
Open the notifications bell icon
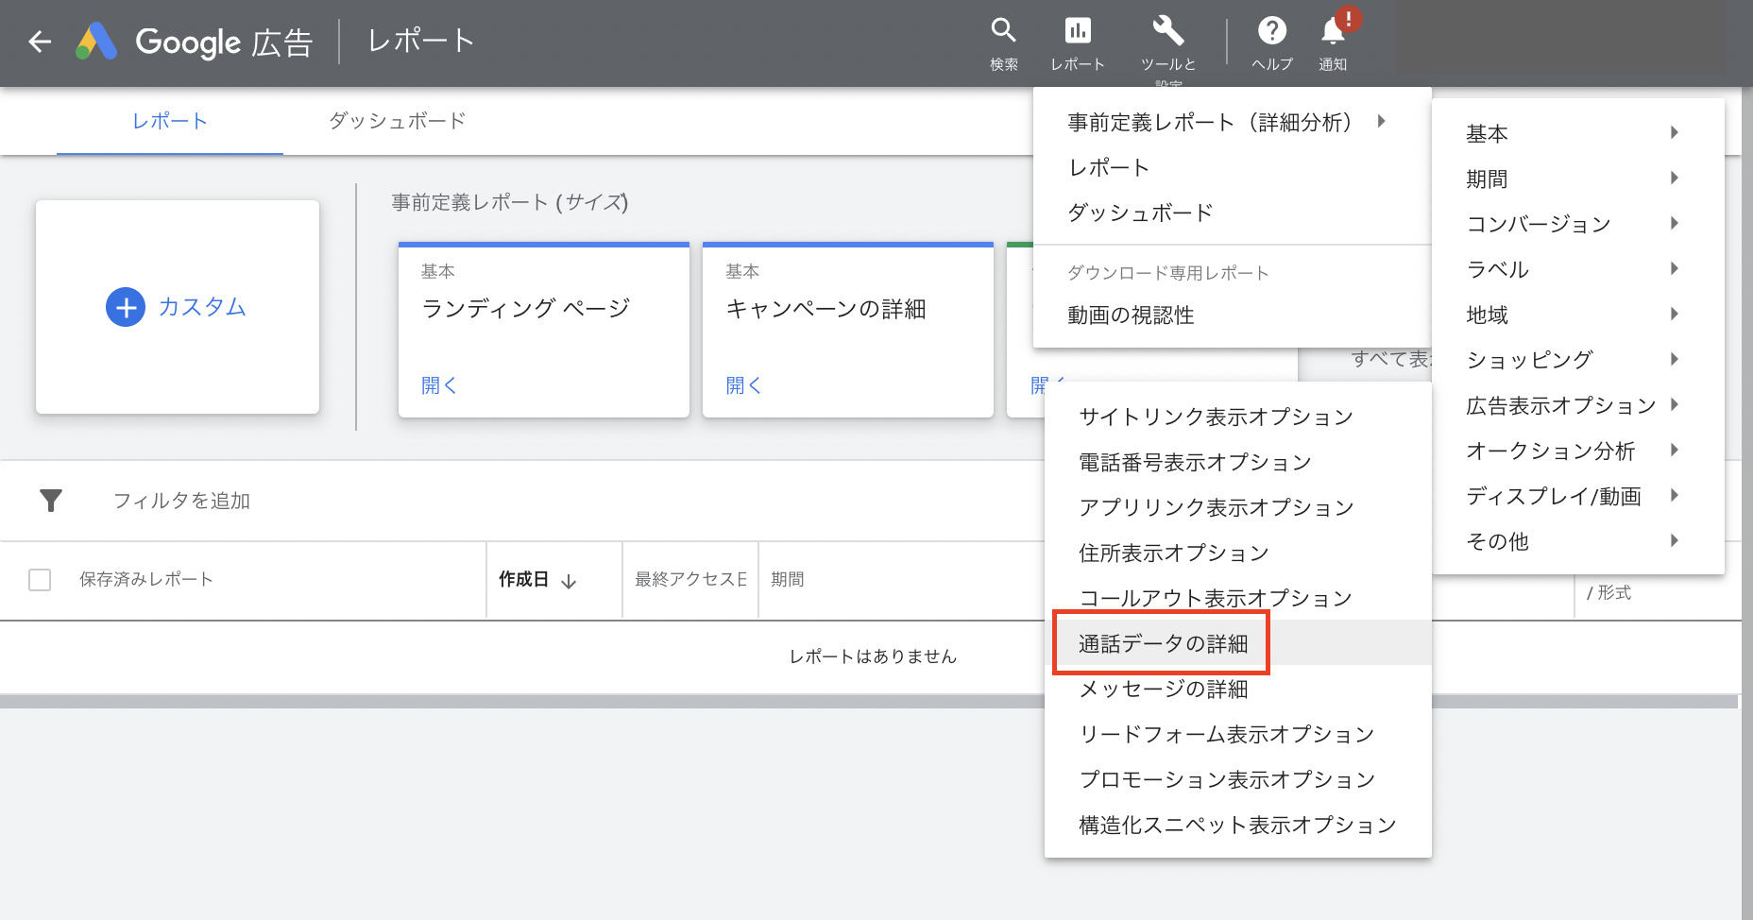(x=1333, y=32)
